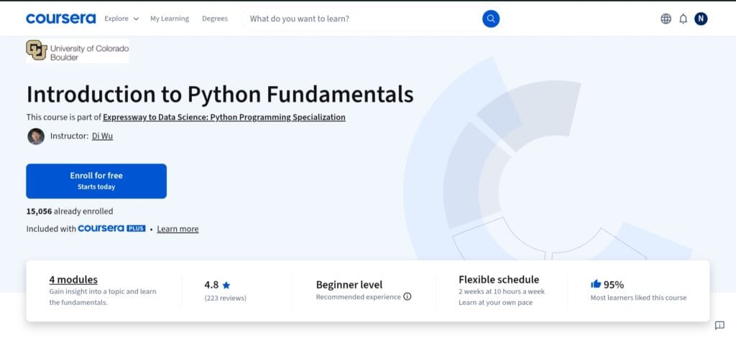The width and height of the screenshot is (736, 345).
Task: Click the thumbs-up icon next to 95%
Action: pos(596,284)
